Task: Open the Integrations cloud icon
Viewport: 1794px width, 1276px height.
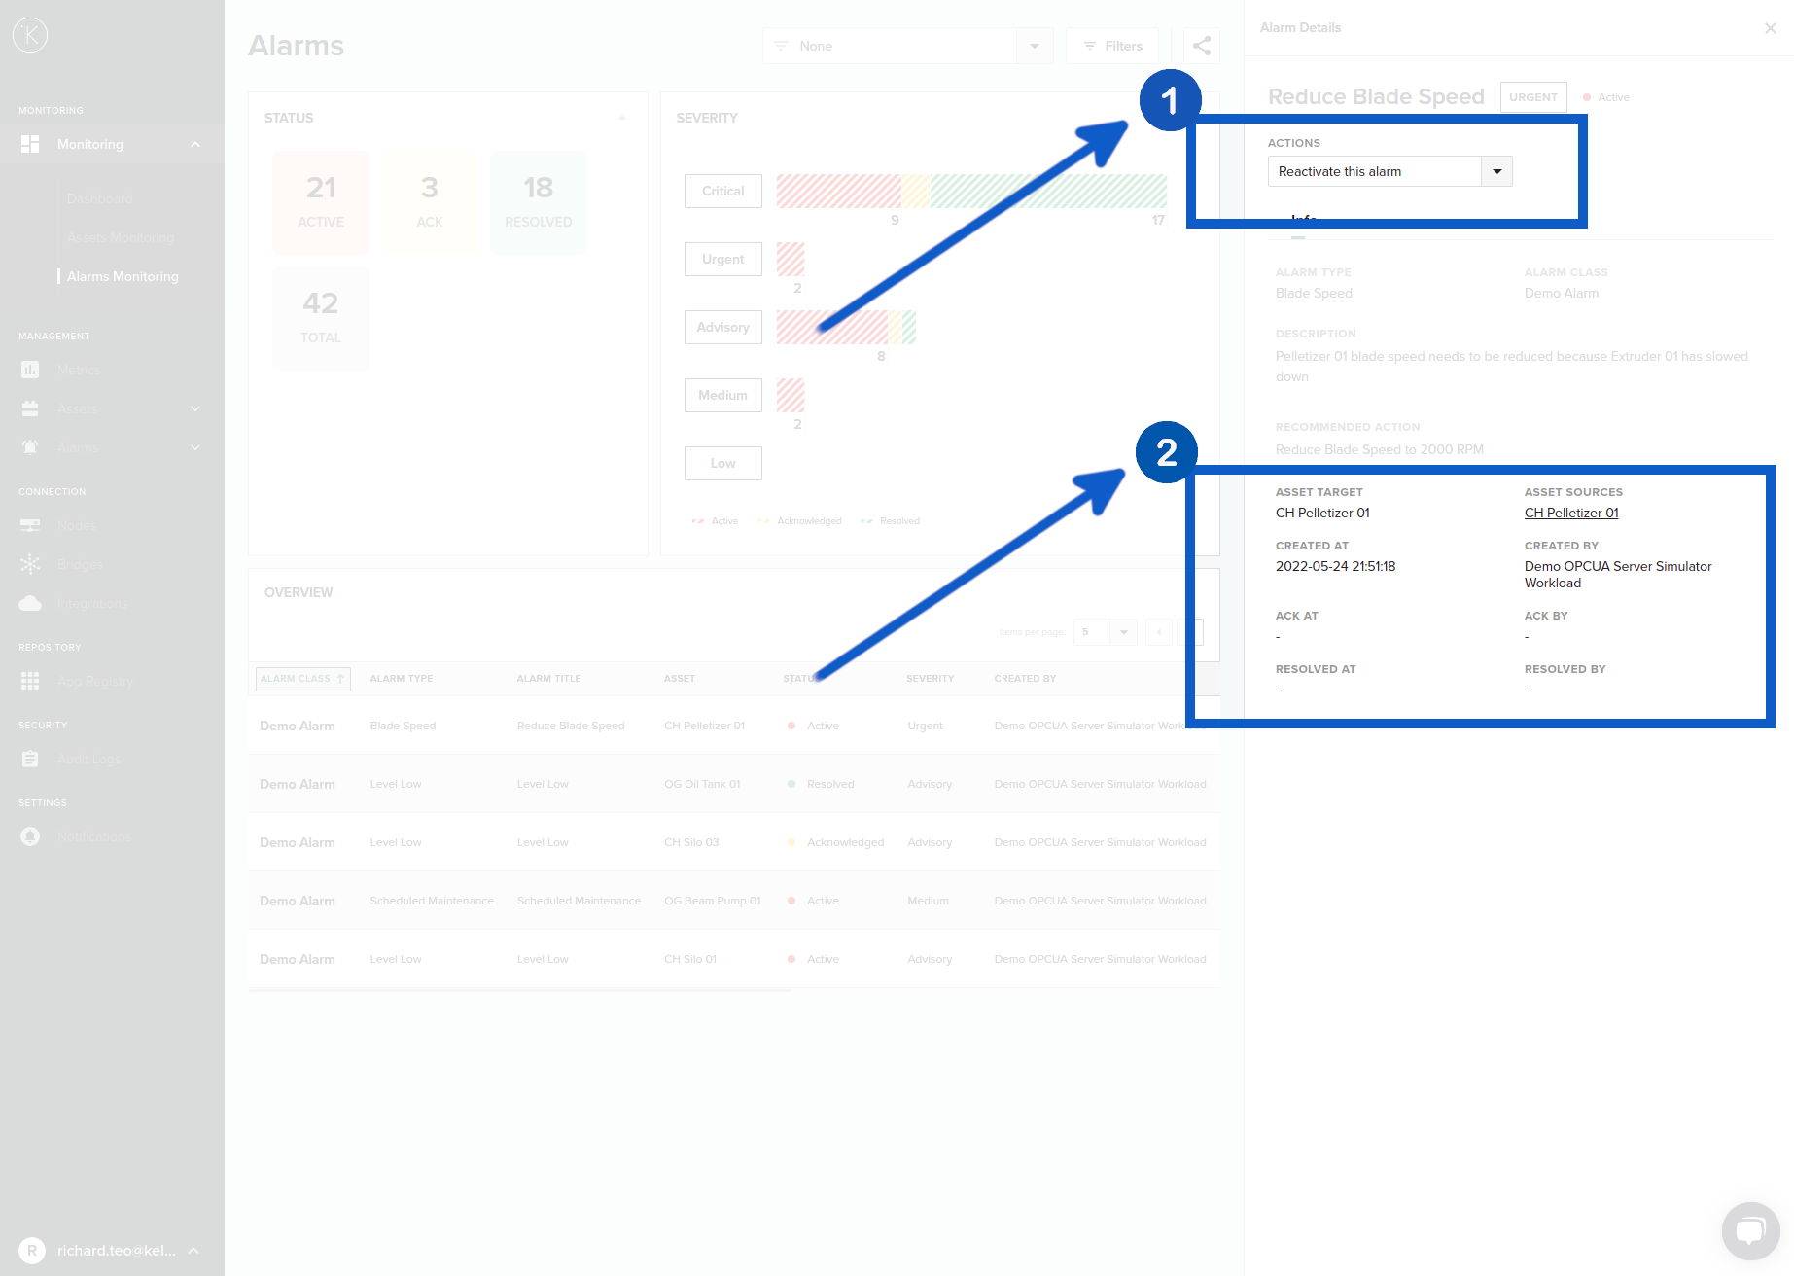Action: (x=30, y=603)
